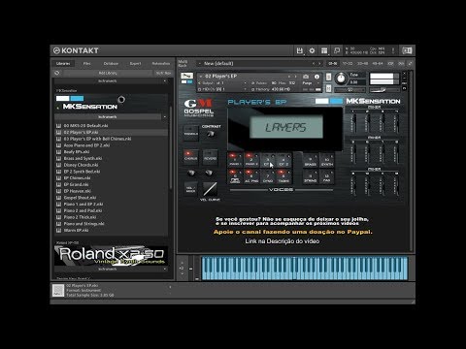Image resolution: width=466 pixels, height=349 pixels.
Task: Toggle voice 10 Synth button
Action: [x=327, y=161]
